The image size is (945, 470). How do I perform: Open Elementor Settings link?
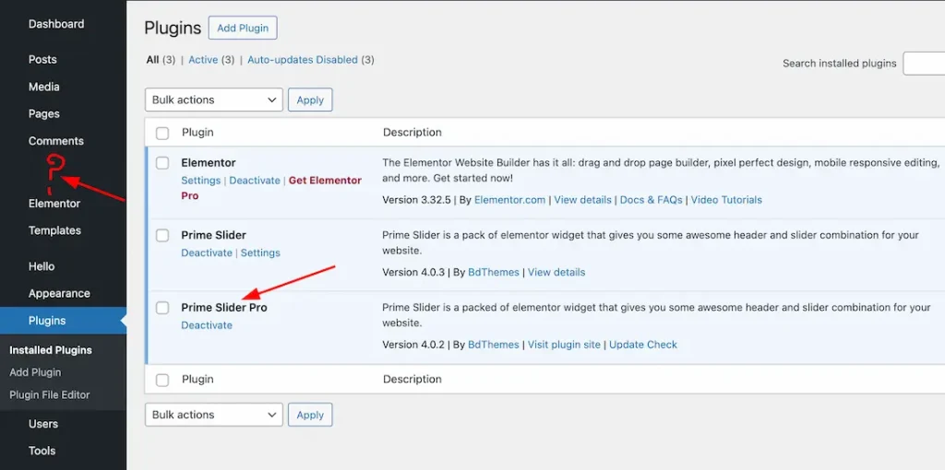pyautogui.click(x=200, y=181)
